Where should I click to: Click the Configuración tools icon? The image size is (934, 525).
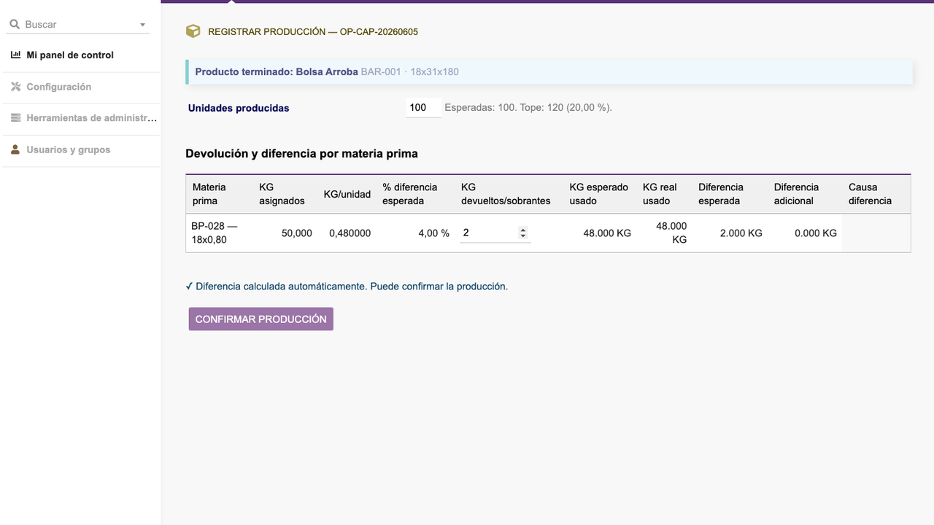coord(15,87)
